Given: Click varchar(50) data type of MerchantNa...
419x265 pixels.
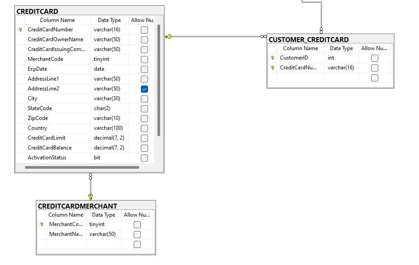Looking at the screenshot, I should coord(103,234).
